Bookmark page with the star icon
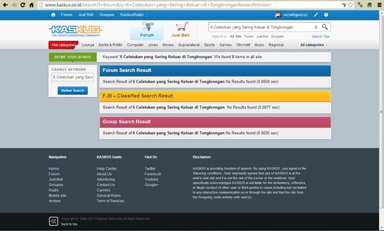Screen dimensions: 384x231 pos(351,4)
